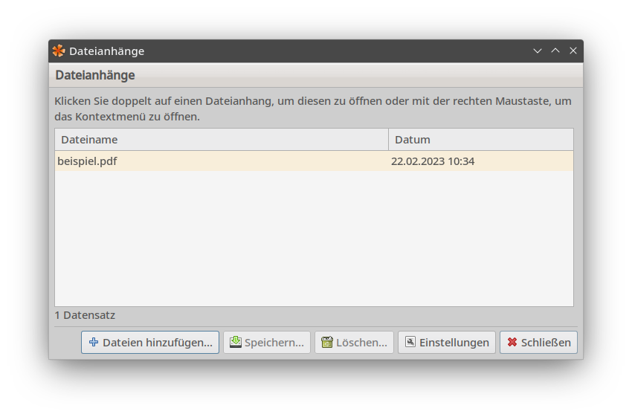Click the Speichern... button text
The height and width of the screenshot is (417, 632).
point(274,343)
